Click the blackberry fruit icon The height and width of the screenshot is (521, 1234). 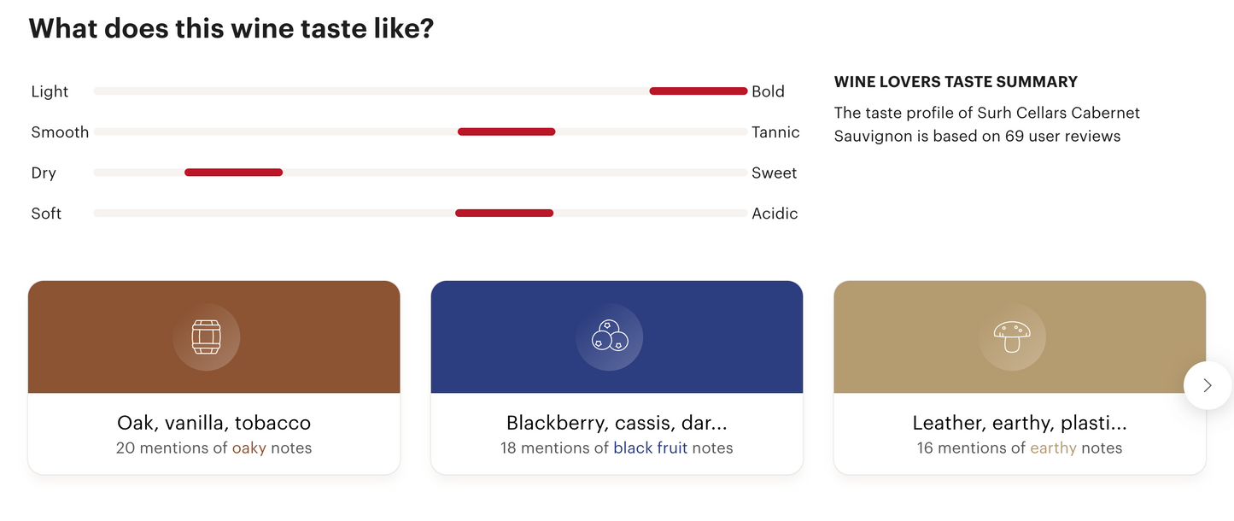tap(609, 337)
